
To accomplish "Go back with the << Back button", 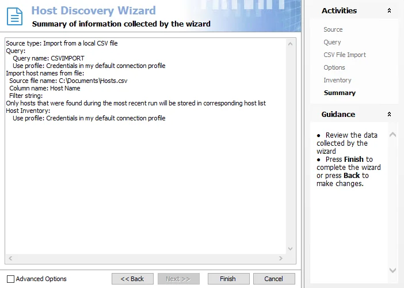I will [132, 279].
